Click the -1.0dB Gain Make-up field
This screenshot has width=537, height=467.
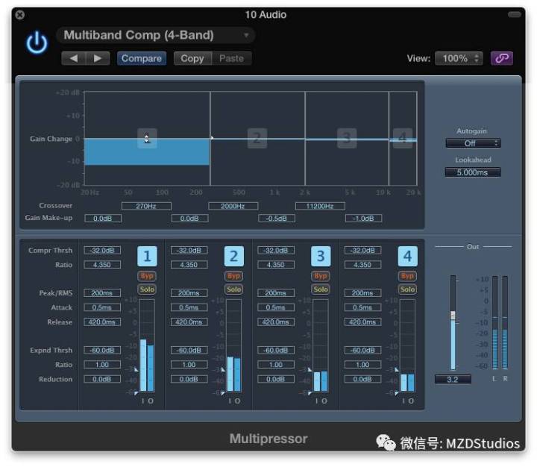pos(363,219)
